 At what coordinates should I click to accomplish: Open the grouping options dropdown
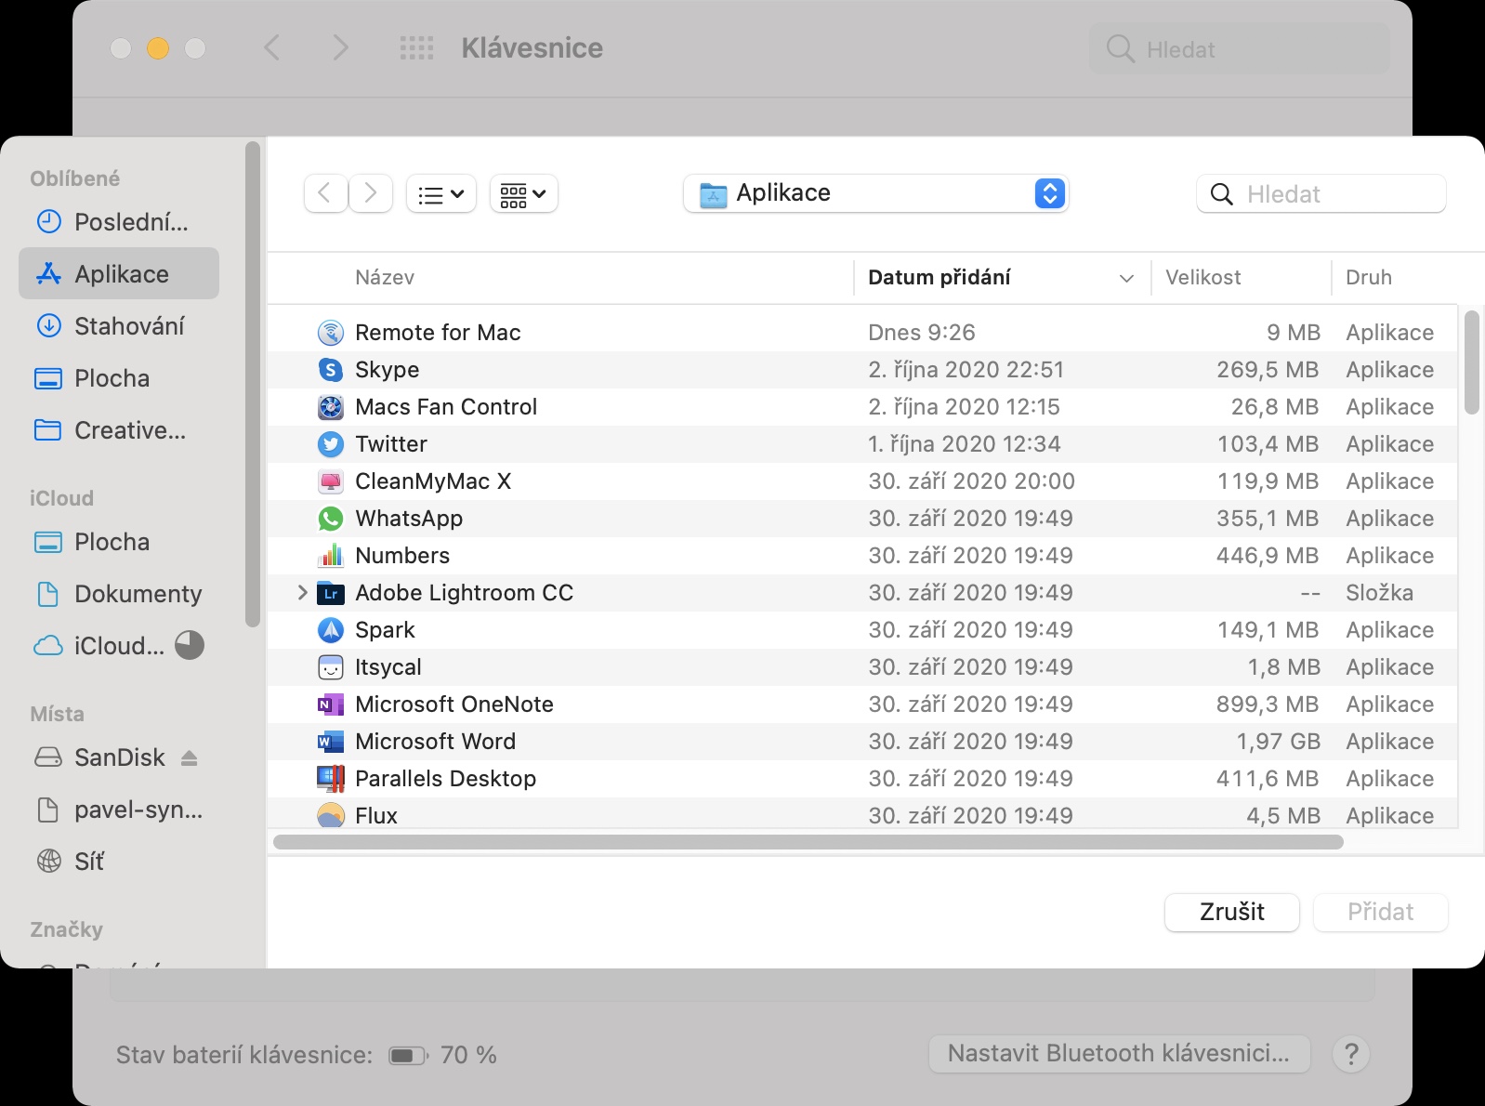pyautogui.click(x=523, y=194)
